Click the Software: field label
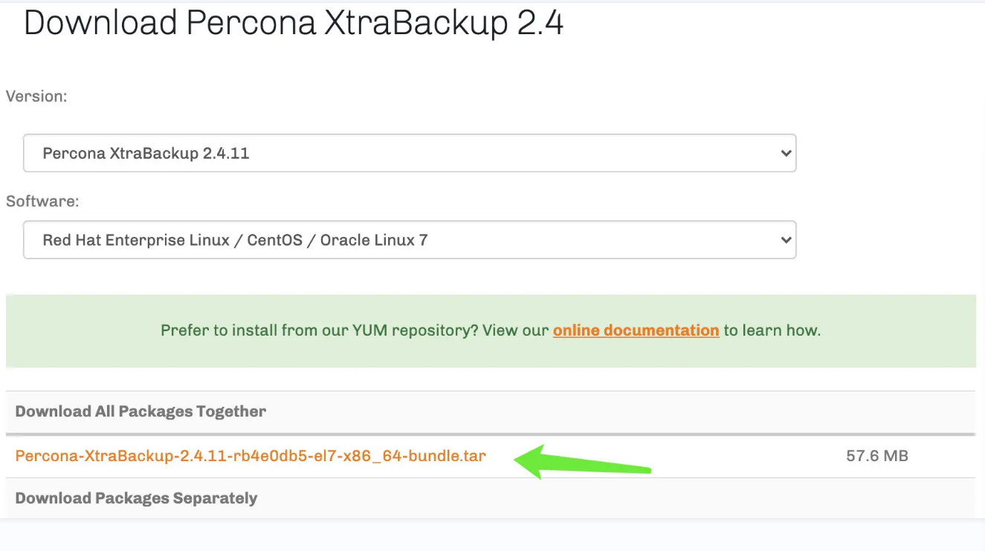Image resolution: width=985 pixels, height=551 pixels. pos(42,201)
